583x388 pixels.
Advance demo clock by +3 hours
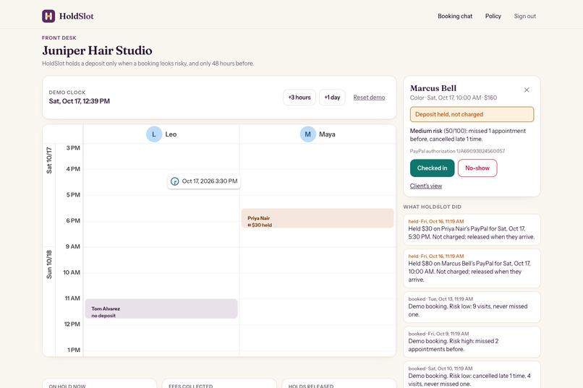[x=299, y=98]
